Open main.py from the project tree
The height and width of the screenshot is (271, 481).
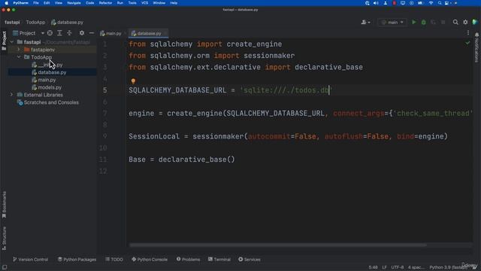pyautogui.click(x=47, y=80)
